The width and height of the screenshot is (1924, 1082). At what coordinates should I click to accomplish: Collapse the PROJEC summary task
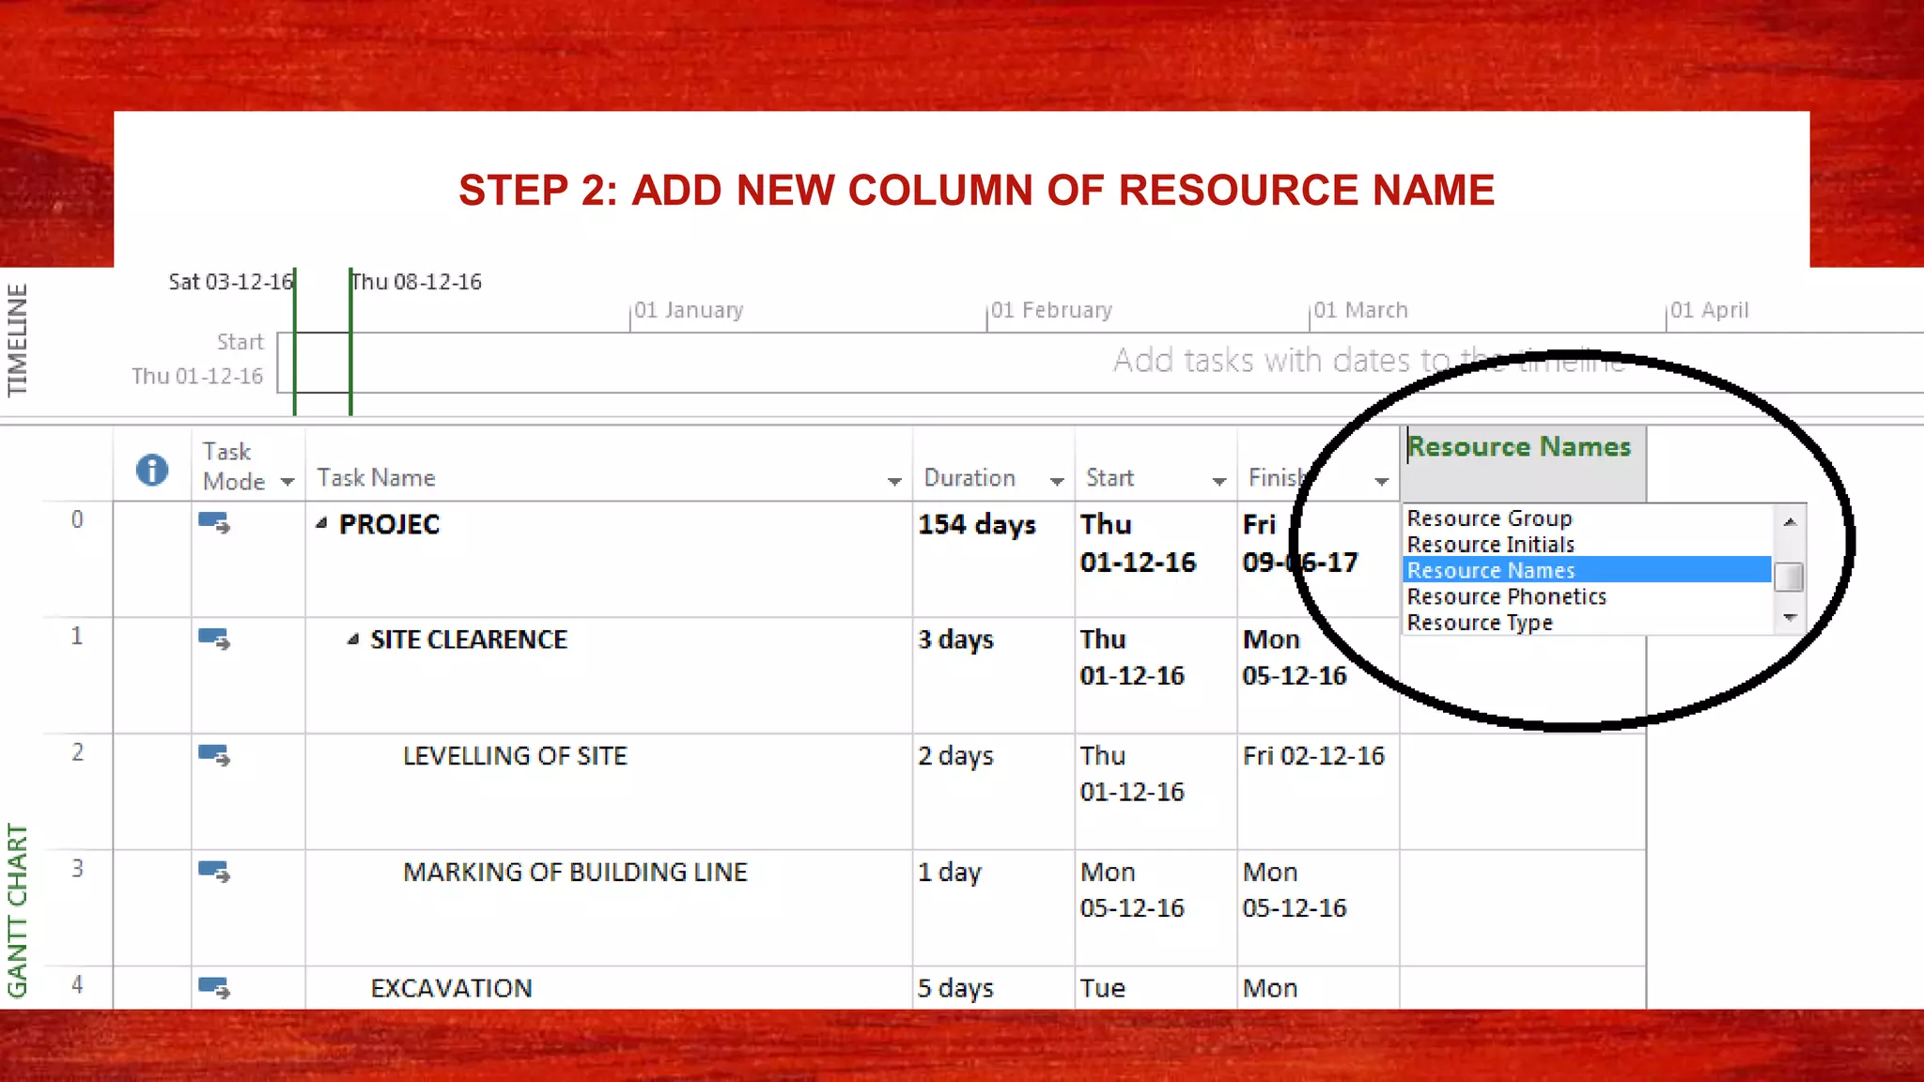tap(321, 523)
